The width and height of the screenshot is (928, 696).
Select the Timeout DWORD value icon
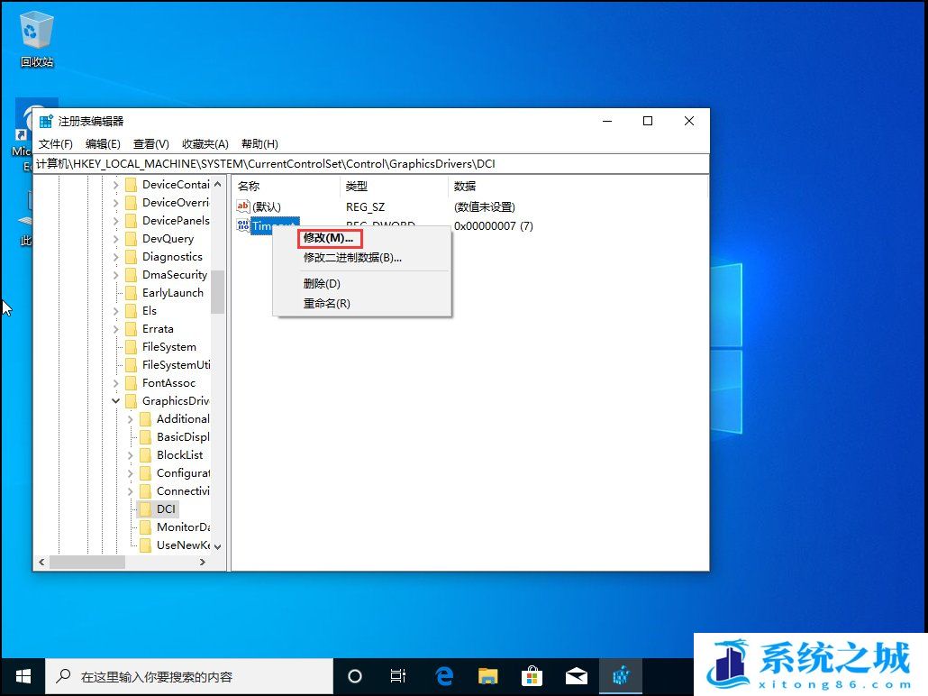click(x=242, y=225)
